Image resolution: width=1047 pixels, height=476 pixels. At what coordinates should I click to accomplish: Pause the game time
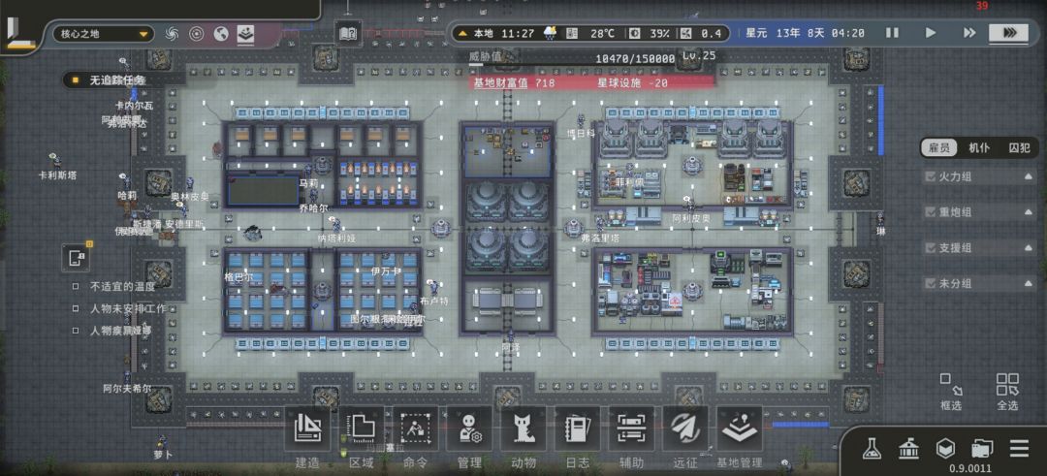(x=892, y=33)
